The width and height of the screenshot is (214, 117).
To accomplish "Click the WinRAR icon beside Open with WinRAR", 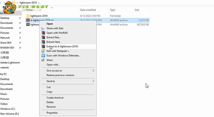I will click(43, 33).
